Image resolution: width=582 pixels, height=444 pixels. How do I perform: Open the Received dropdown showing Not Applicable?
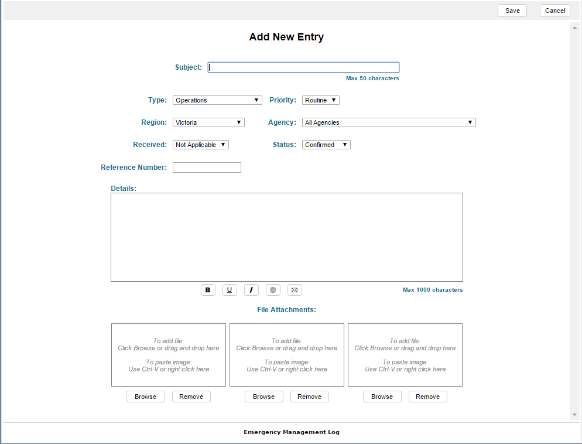[x=200, y=145]
